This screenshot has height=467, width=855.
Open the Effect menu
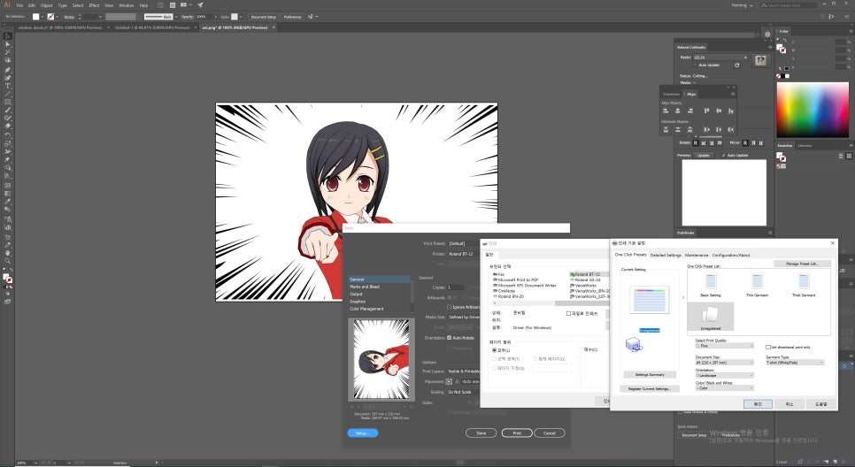pyautogui.click(x=95, y=5)
